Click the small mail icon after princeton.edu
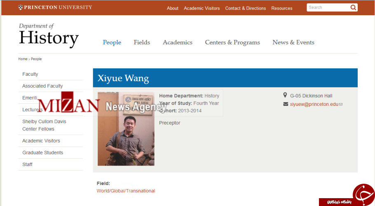Image resolution: width=375 pixels, height=206 pixels. [x=341, y=104]
